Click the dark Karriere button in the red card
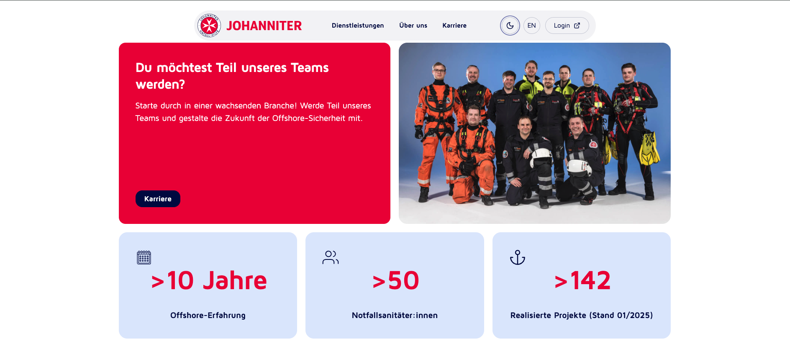Image resolution: width=790 pixels, height=344 pixels. 158,199
